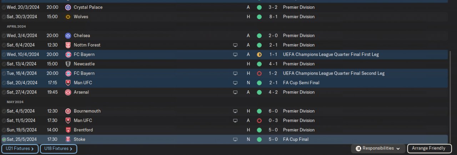Screen dimensions: 457x155
Task: Select the FA Cup Semi Final fixture row
Action: [179, 83]
